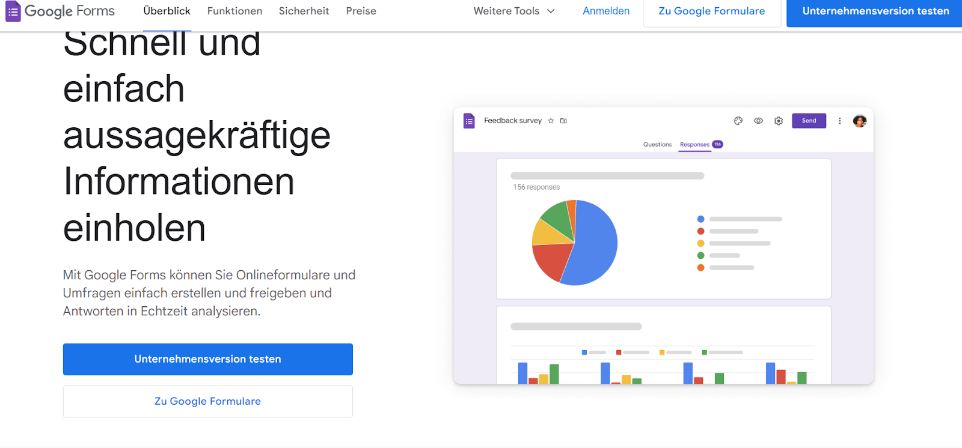Click the yellow pie chart slice
962x448 pixels.
548,233
